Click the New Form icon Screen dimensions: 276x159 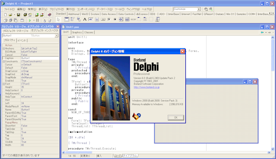[22, 20]
